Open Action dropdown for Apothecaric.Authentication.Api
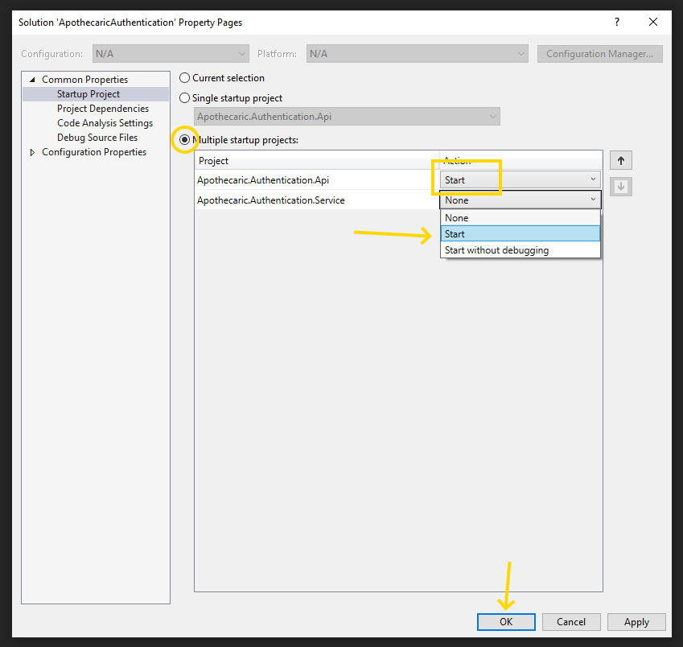 [520, 180]
